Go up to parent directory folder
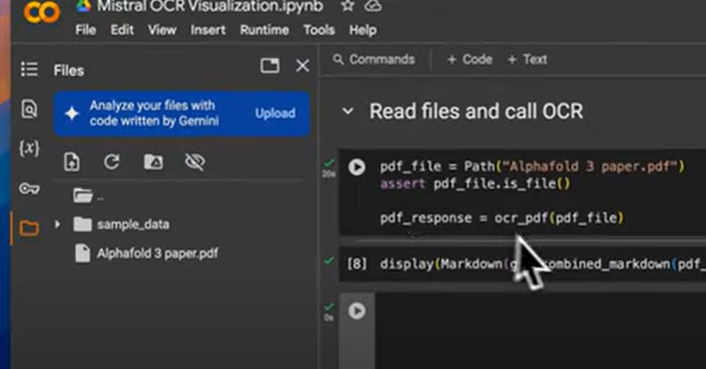 coord(83,195)
